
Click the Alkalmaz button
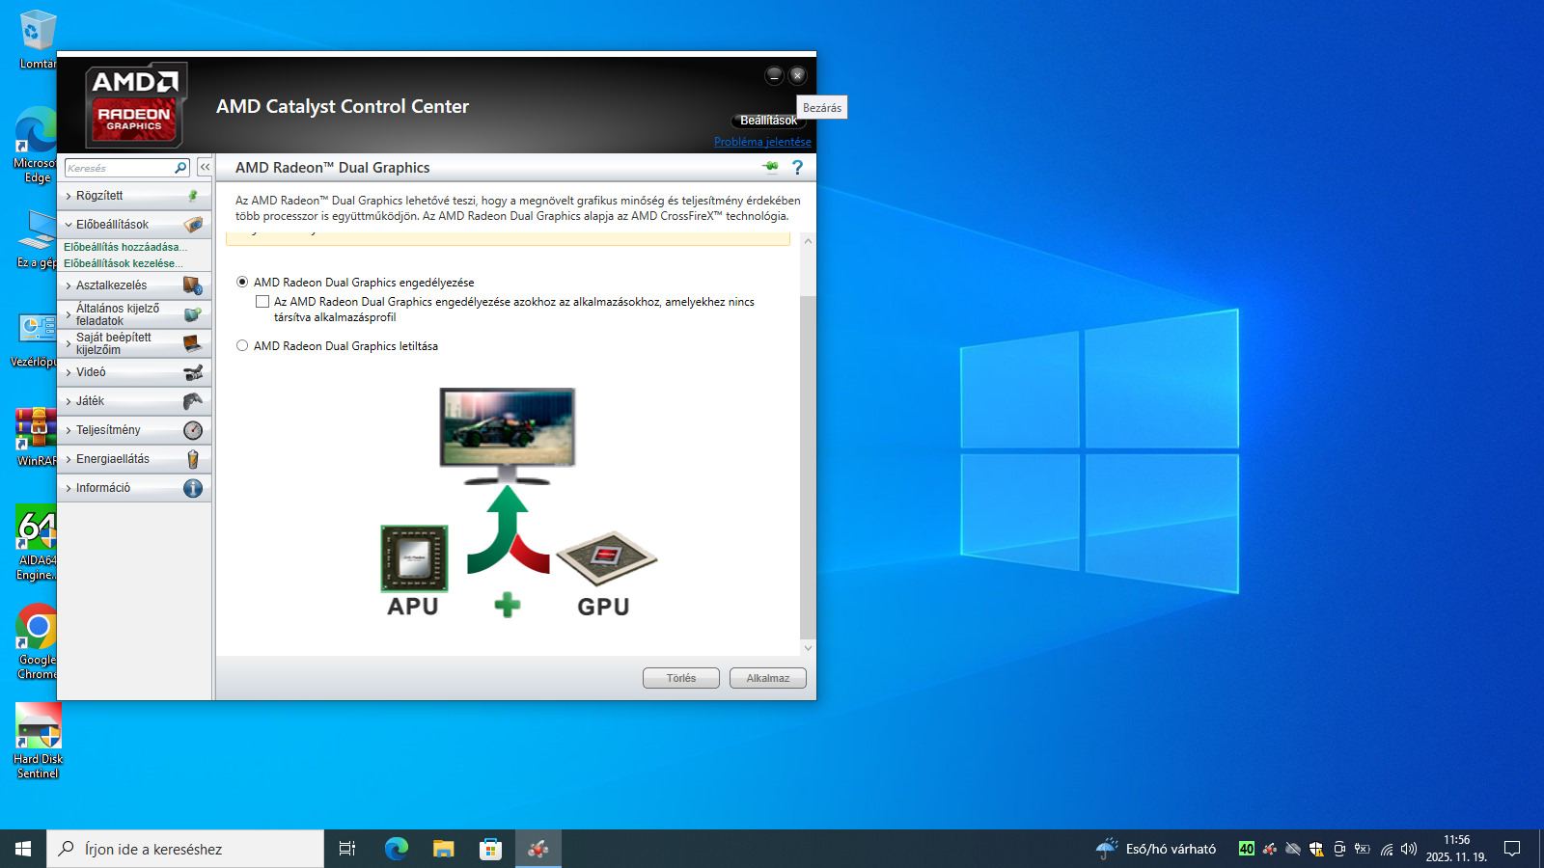768,678
